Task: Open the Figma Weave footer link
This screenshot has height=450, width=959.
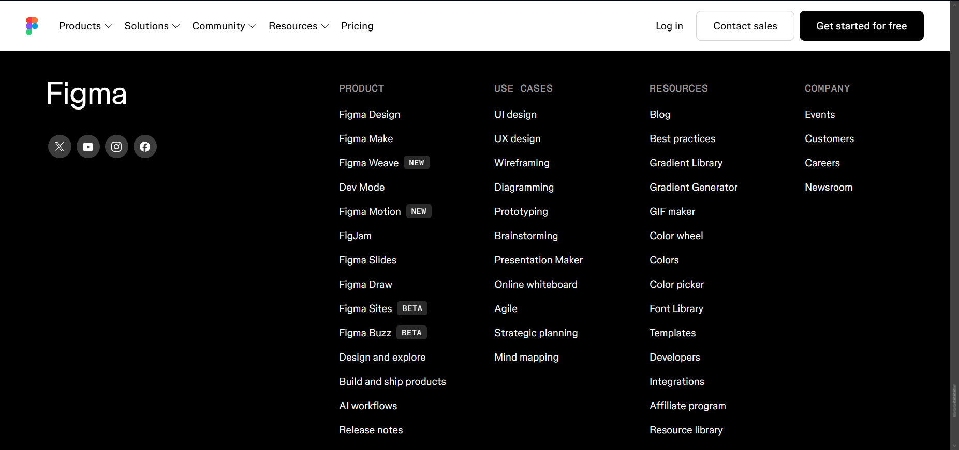Action: [369, 163]
